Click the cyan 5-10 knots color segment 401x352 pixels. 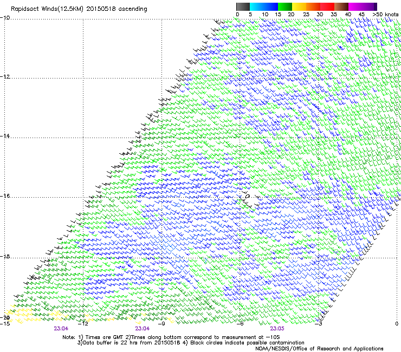[256, 6]
